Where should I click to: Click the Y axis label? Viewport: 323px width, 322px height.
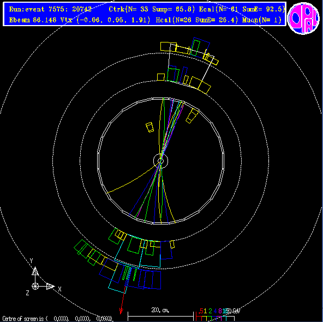pyautogui.click(x=31, y=261)
